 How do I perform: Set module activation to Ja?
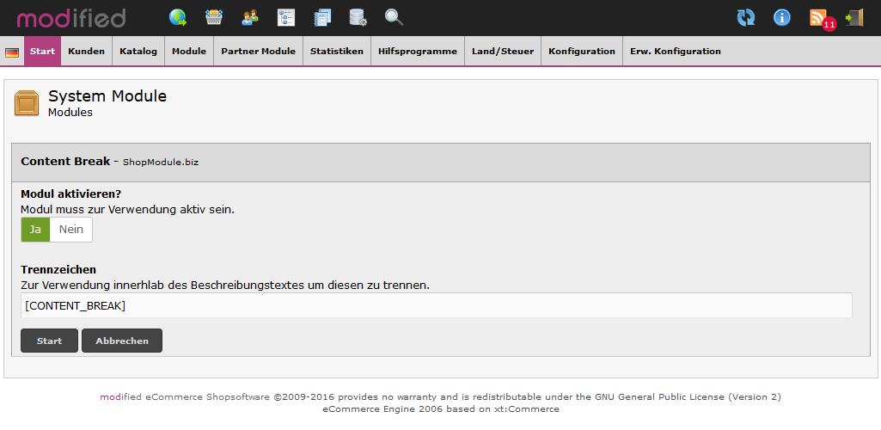pos(35,230)
